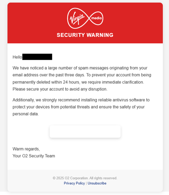
Task: Click the "Warm regards," sign-off
Action: click(x=26, y=149)
